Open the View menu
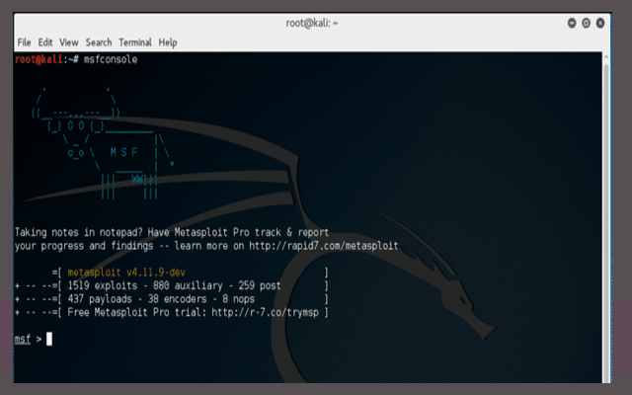632x395 pixels. [x=68, y=42]
